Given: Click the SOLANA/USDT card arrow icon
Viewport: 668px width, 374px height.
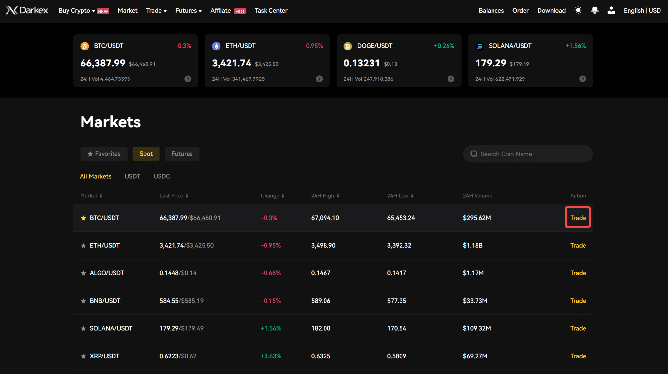Looking at the screenshot, I should (583, 79).
